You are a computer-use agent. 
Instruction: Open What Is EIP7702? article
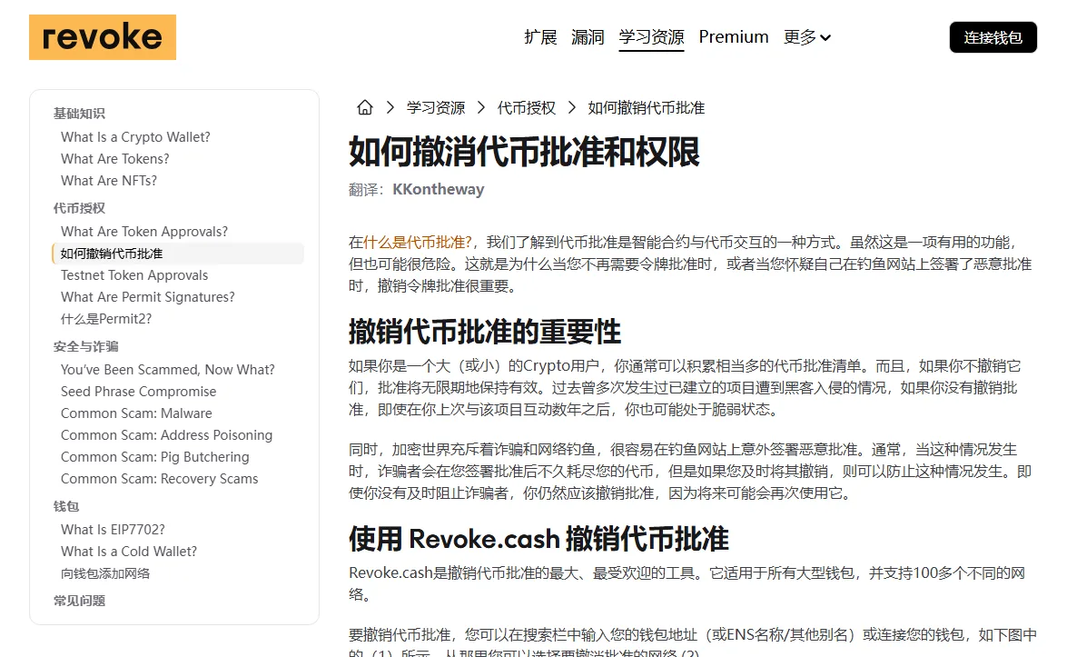point(113,530)
